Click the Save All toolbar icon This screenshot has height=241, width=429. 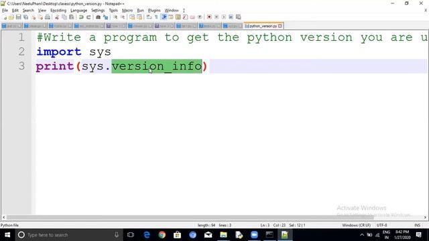pos(25,17)
